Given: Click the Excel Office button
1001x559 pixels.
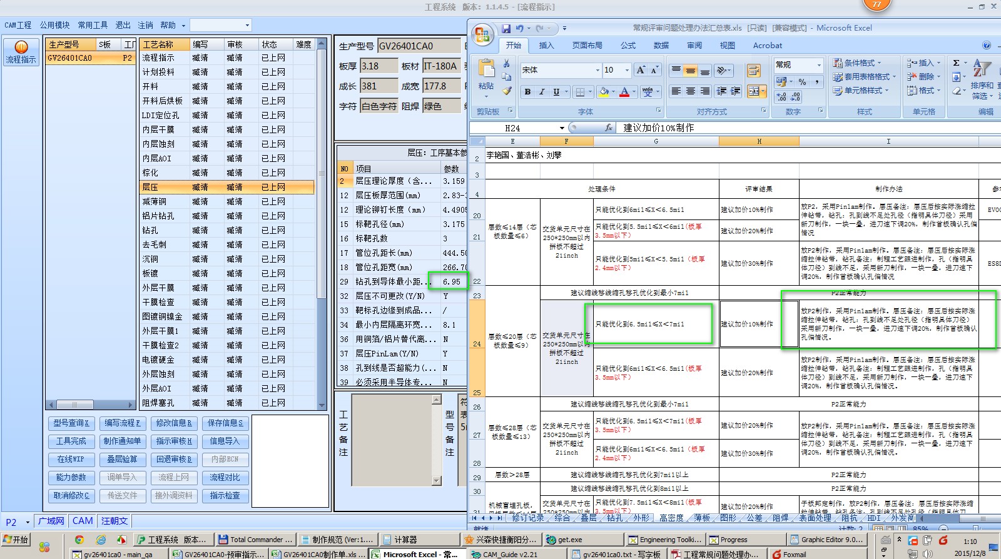Looking at the screenshot, I should point(482,34).
